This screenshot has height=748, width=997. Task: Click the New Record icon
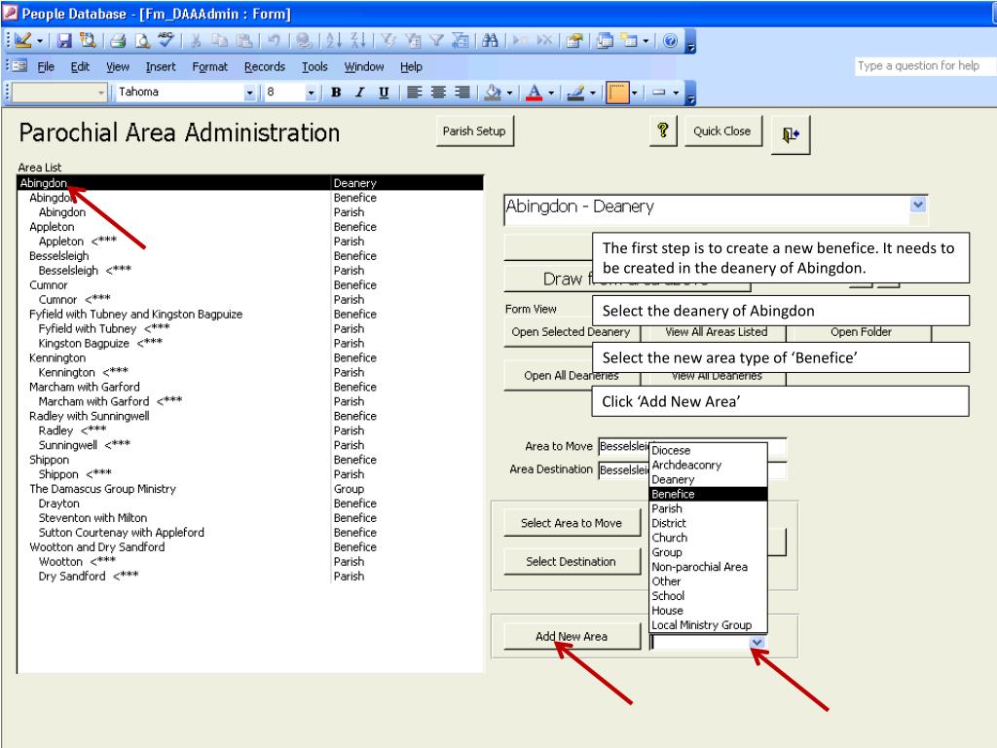pyautogui.click(x=520, y=41)
